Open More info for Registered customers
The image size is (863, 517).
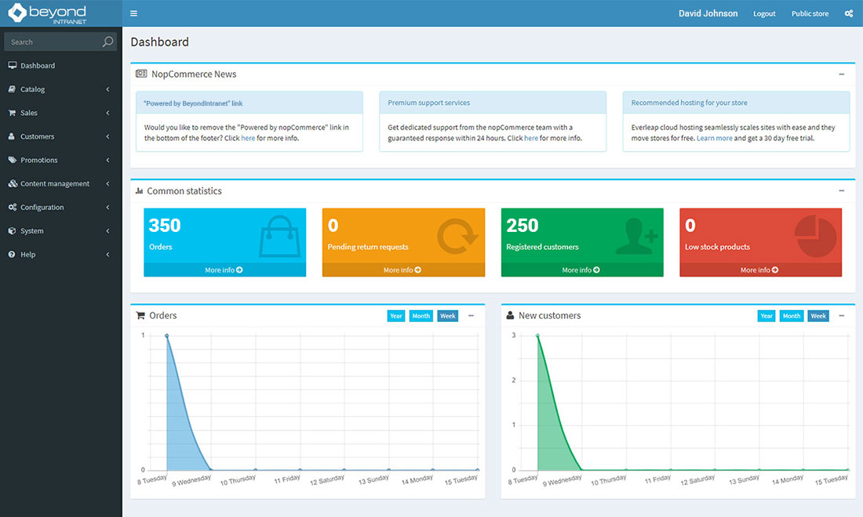click(581, 269)
